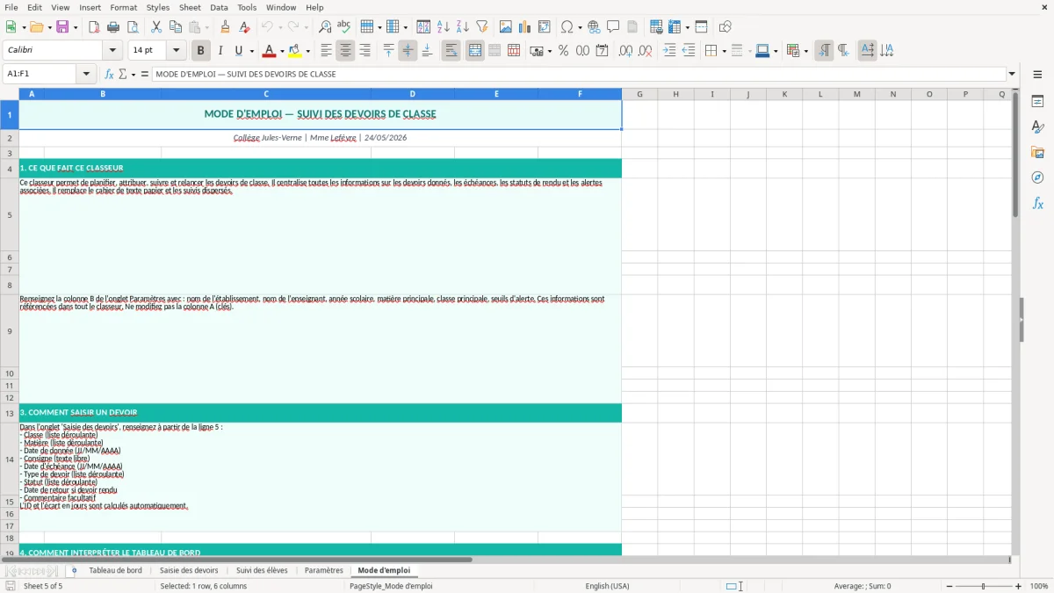The image size is (1054, 593).
Task: Expand the Name Box dropdown
Action: point(86,74)
